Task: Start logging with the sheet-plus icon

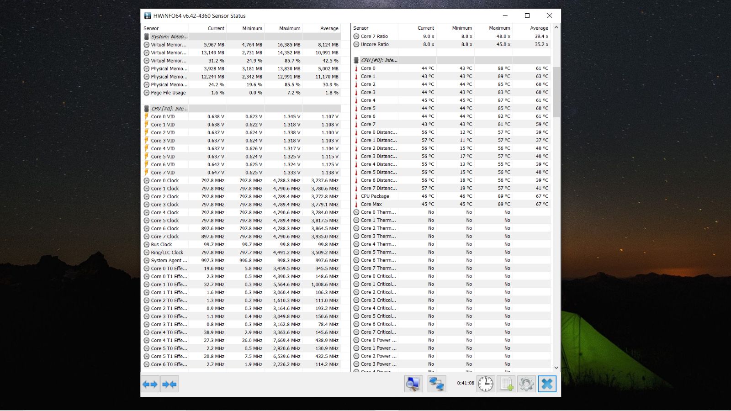Action: [507, 384]
